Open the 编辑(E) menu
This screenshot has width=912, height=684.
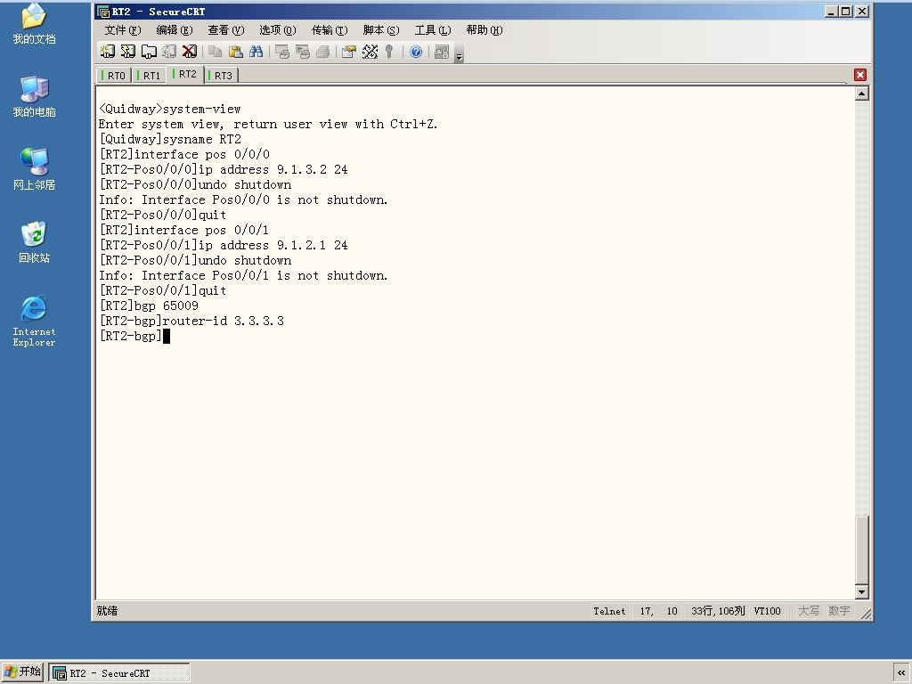[x=175, y=30]
